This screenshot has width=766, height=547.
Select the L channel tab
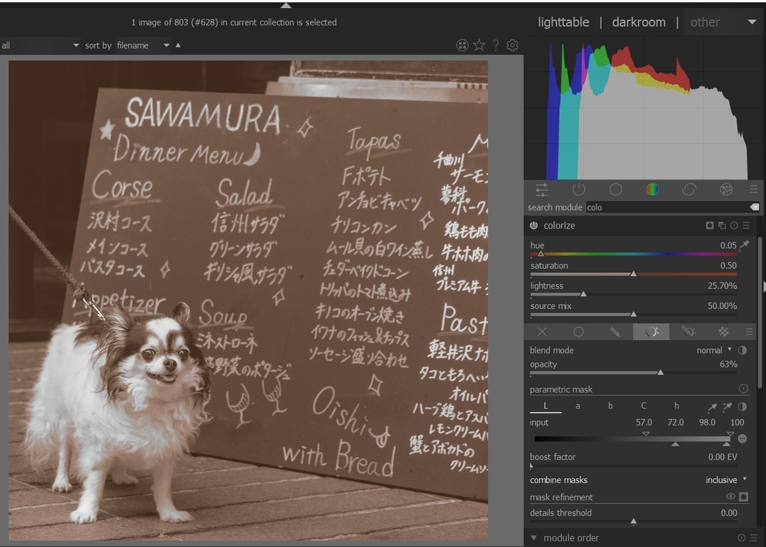tap(546, 406)
